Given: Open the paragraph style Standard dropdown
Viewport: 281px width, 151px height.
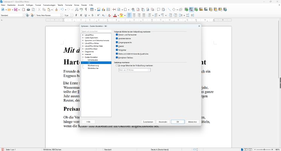Looking at the screenshot, I should click(x=24, y=15).
